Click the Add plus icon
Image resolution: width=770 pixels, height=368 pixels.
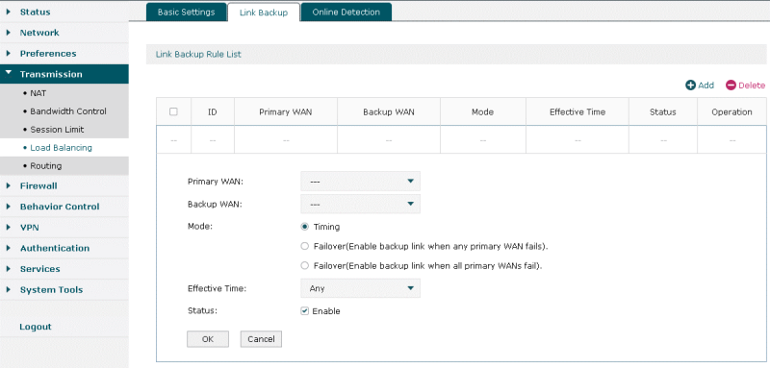690,86
